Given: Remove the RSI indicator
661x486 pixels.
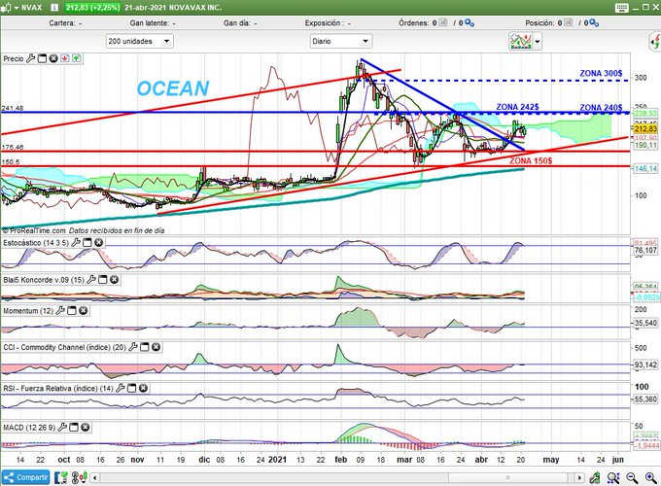Looking at the screenshot, I should click(143, 388).
